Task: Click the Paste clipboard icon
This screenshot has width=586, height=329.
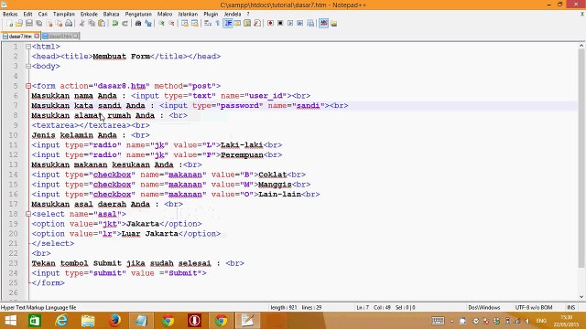Action: tap(102, 23)
